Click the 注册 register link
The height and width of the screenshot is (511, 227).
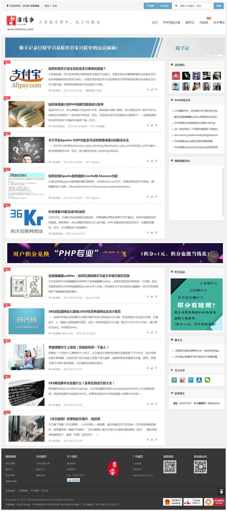pyautogui.click(x=54, y=6)
